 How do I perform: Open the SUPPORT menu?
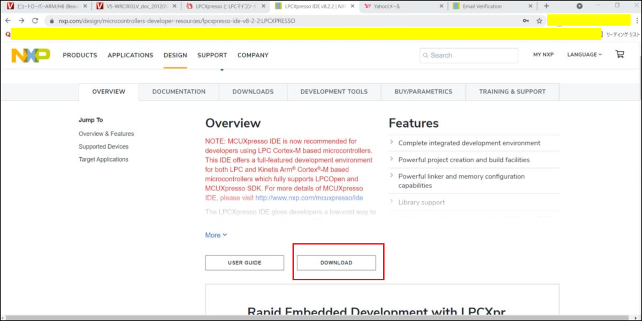[x=212, y=55]
